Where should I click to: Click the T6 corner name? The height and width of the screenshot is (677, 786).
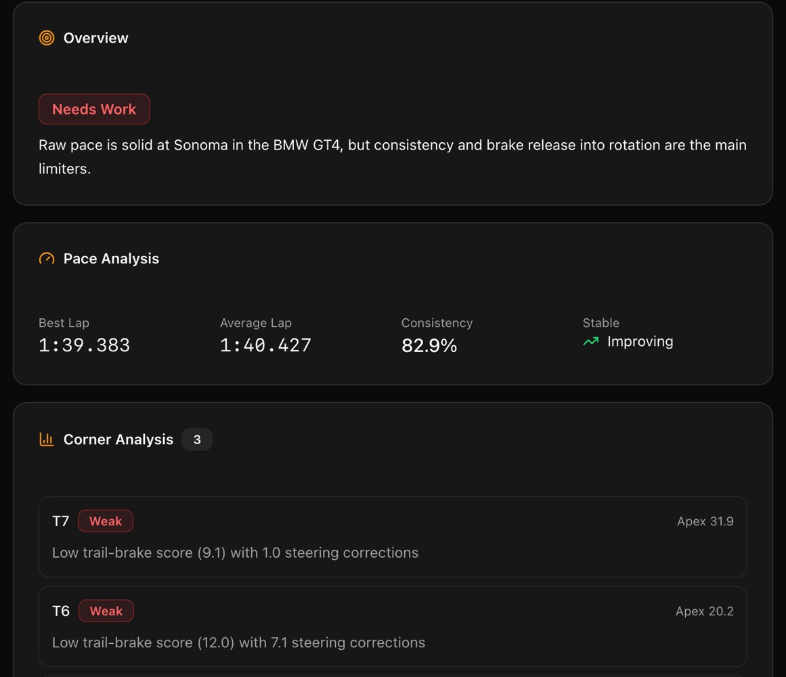click(61, 611)
